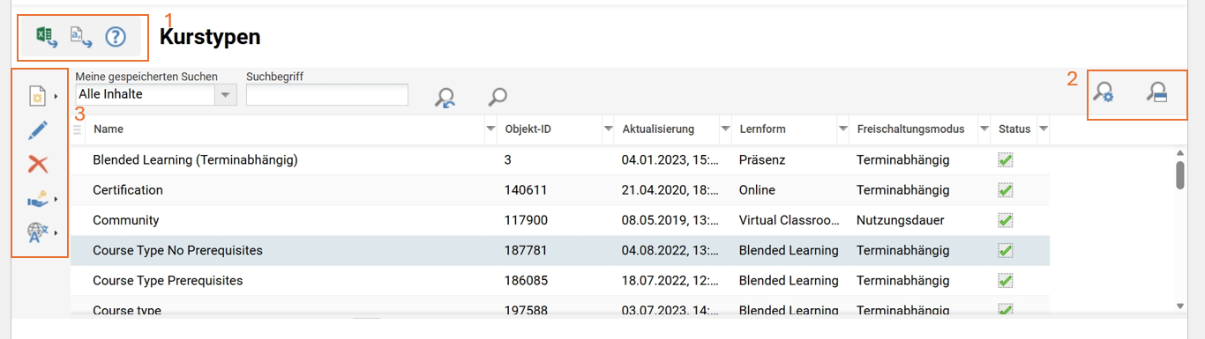The width and height of the screenshot is (1205, 339).
Task: Toggle status checkbox for Course Type No Prerequisites
Action: pos(1005,251)
